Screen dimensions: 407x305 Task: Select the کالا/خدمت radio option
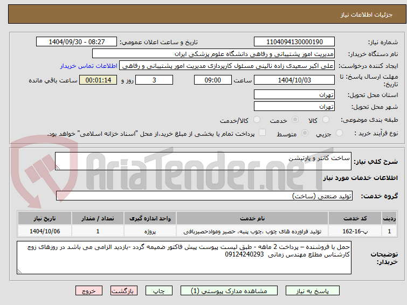click(257, 120)
